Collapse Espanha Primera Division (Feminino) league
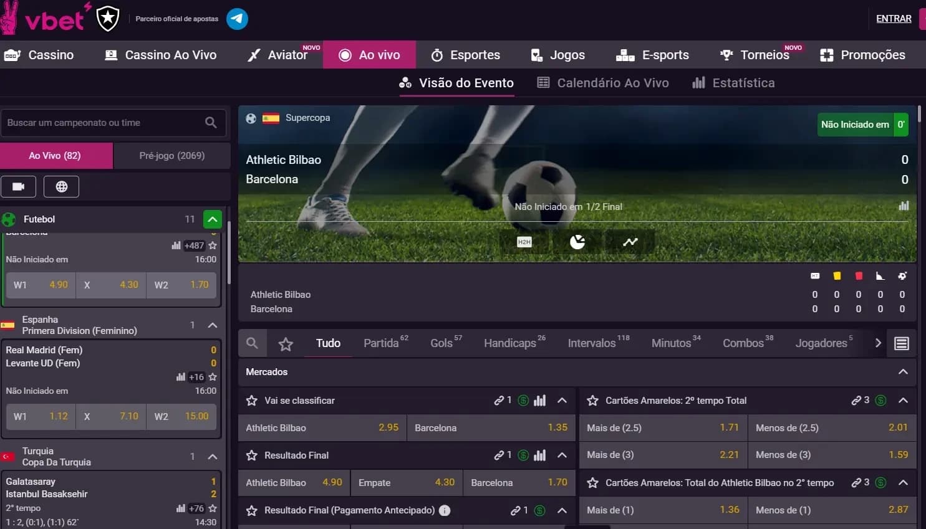The height and width of the screenshot is (529, 926). (x=213, y=325)
